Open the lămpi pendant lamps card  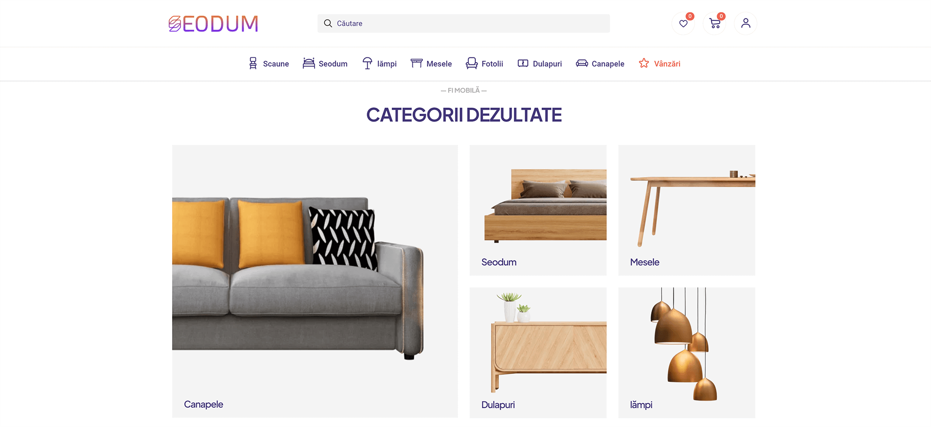(x=686, y=353)
